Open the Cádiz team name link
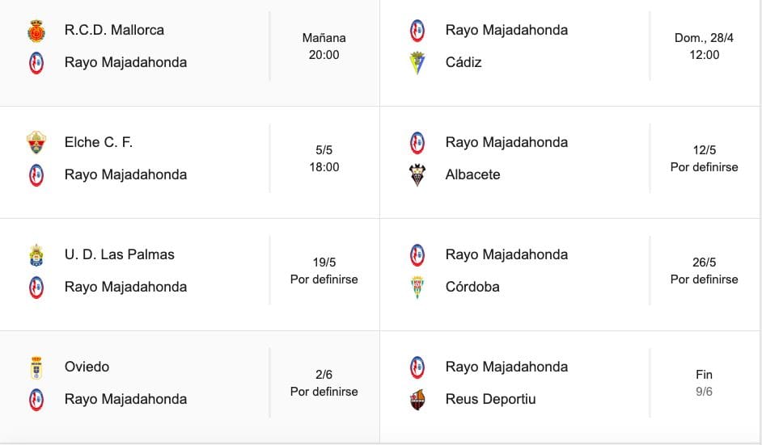762x445 pixels. (x=464, y=63)
